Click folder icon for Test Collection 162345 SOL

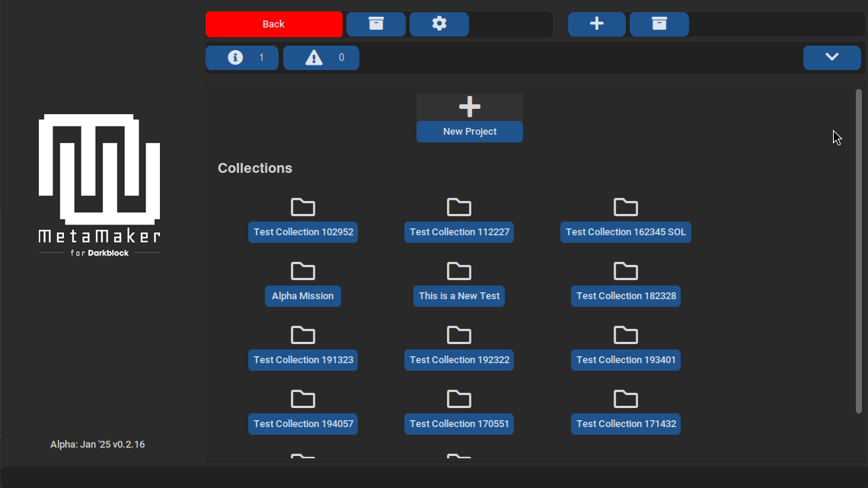tap(626, 207)
